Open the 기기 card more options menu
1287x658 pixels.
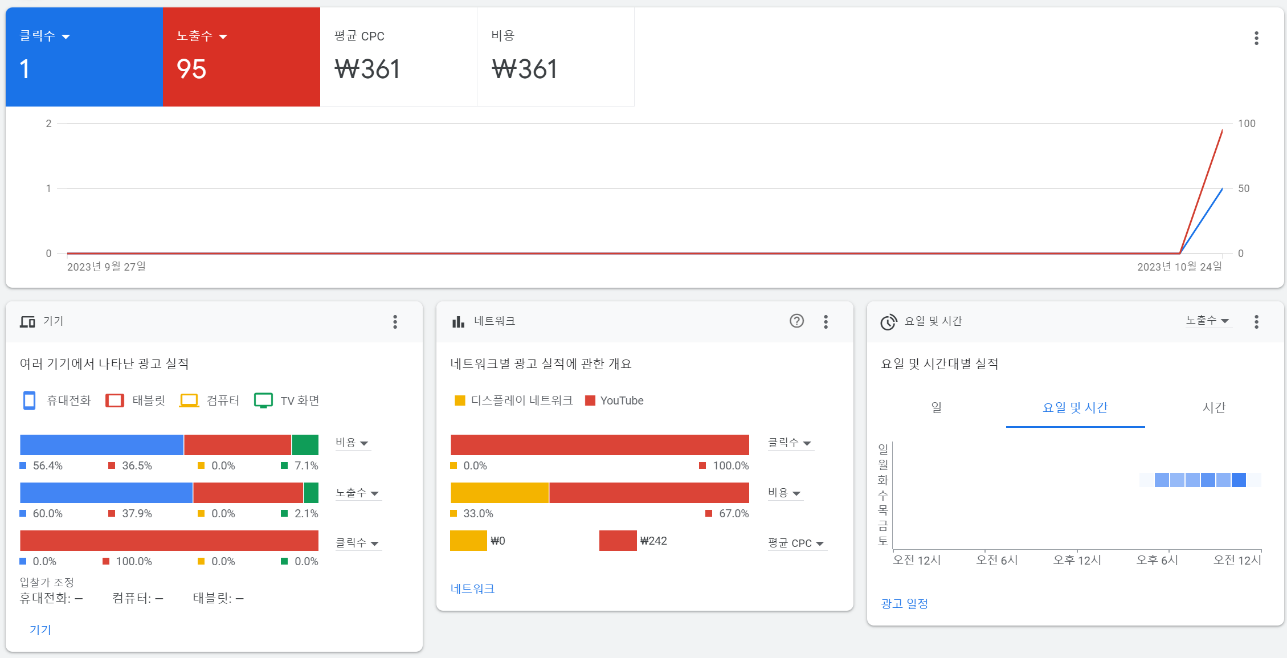395,322
